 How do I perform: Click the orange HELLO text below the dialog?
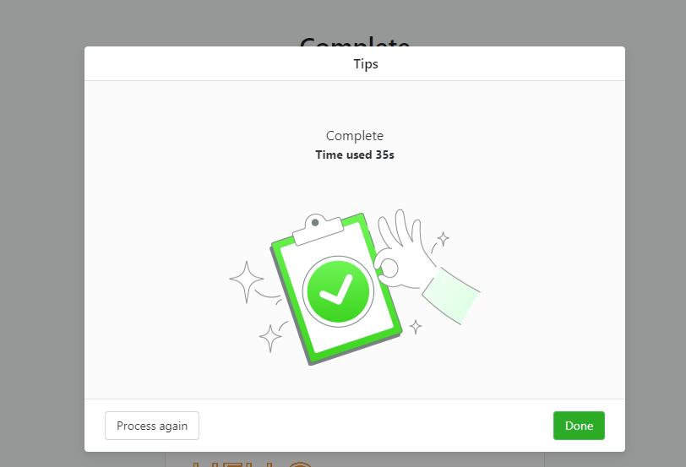click(252, 463)
